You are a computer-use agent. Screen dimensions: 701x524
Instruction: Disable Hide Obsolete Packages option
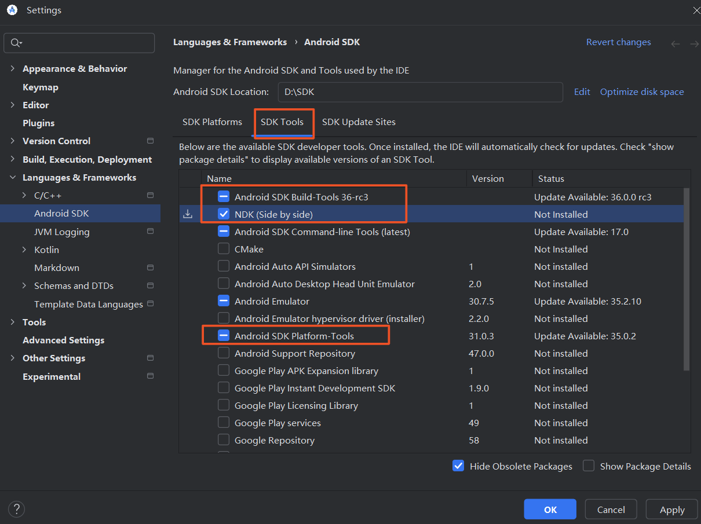[458, 466]
